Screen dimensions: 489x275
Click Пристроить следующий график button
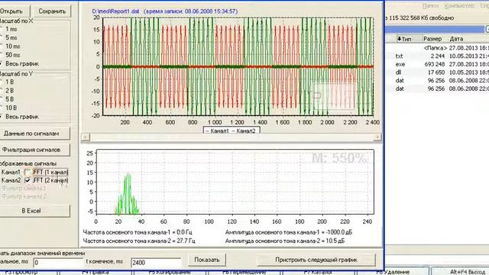[x=316, y=260]
